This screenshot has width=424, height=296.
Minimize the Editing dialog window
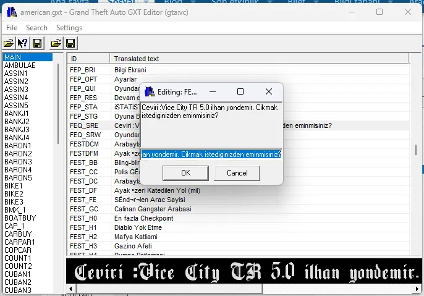point(213,91)
